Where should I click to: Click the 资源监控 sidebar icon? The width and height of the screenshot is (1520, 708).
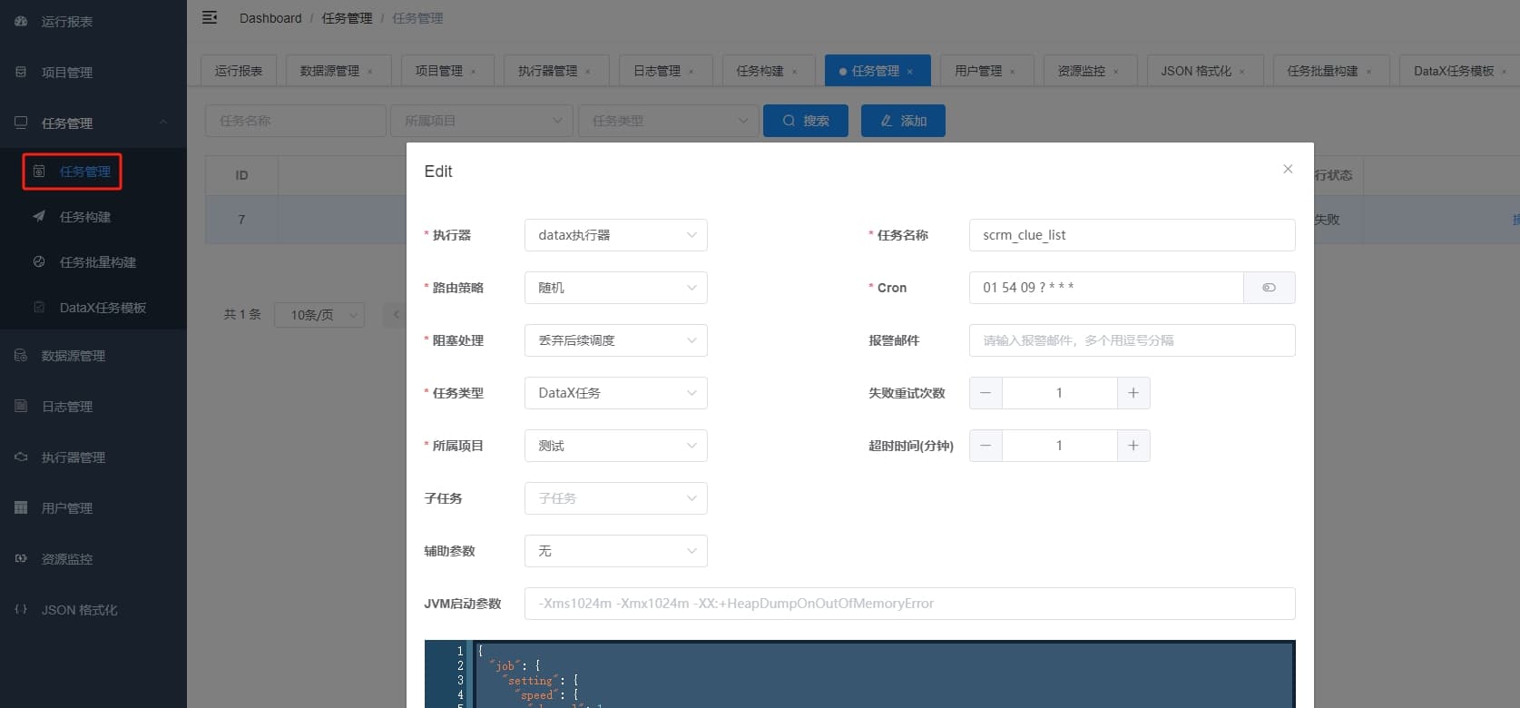click(x=21, y=558)
